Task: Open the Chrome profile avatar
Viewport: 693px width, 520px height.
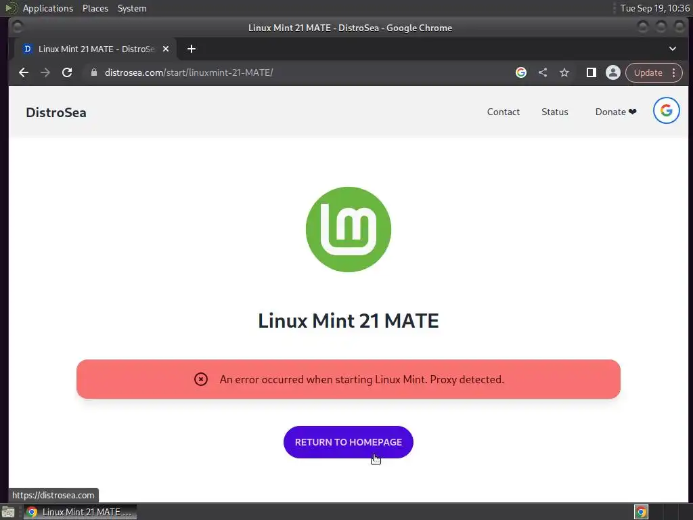Action: (613, 72)
